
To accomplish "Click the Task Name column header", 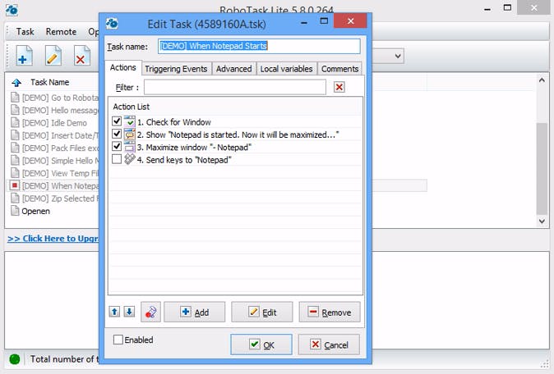I will pyautogui.click(x=49, y=83).
